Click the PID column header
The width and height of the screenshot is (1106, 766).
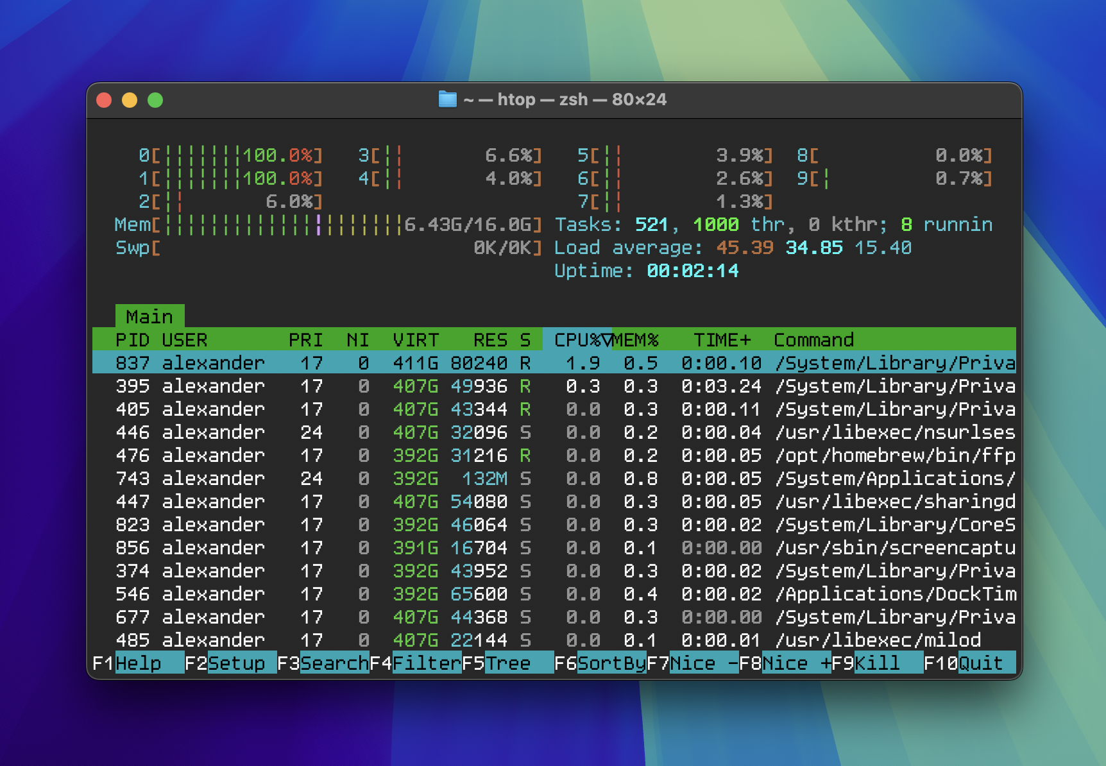(x=132, y=339)
